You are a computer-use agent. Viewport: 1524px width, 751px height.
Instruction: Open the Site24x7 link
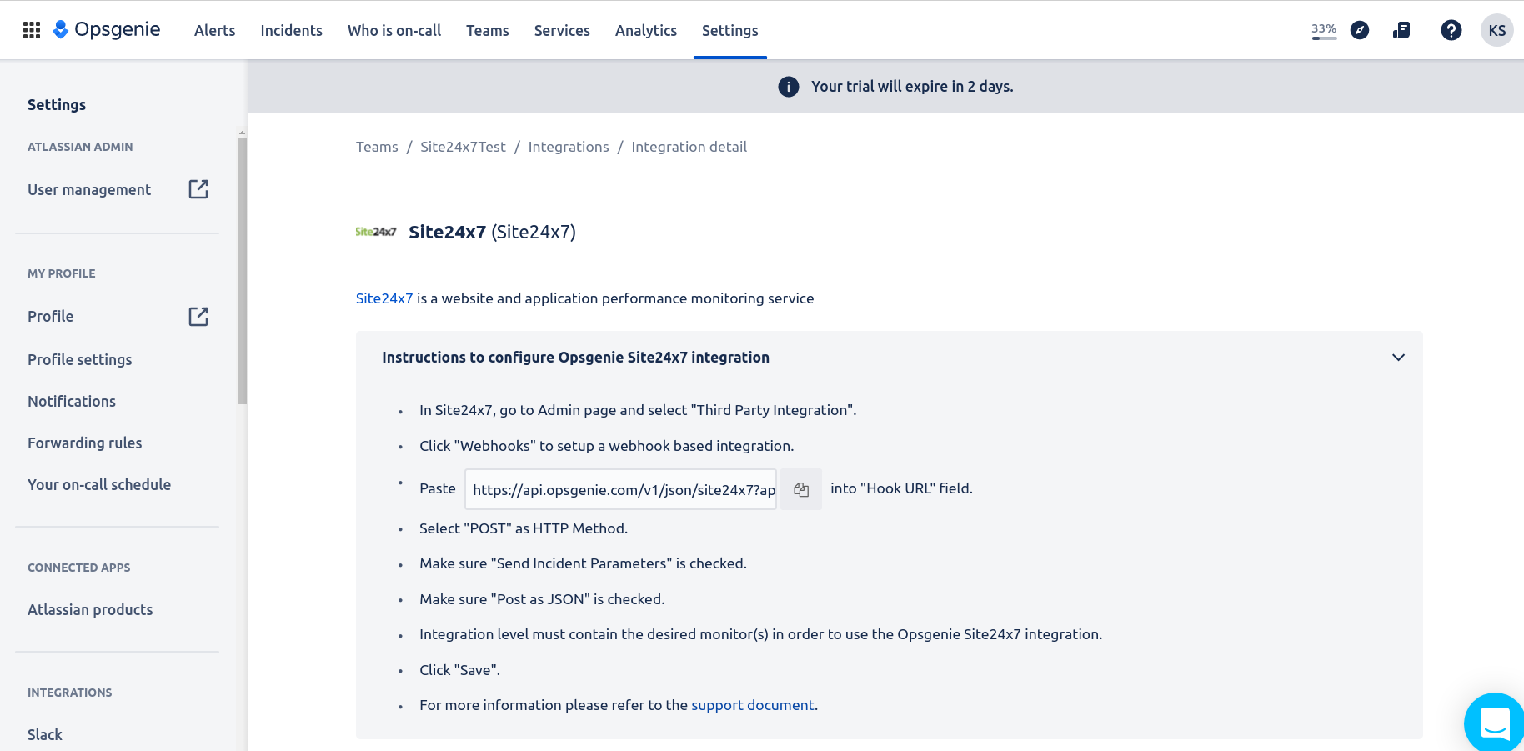[x=384, y=298]
